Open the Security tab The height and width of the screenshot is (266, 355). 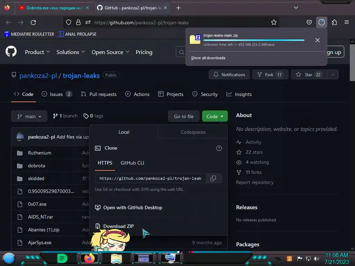point(205,94)
